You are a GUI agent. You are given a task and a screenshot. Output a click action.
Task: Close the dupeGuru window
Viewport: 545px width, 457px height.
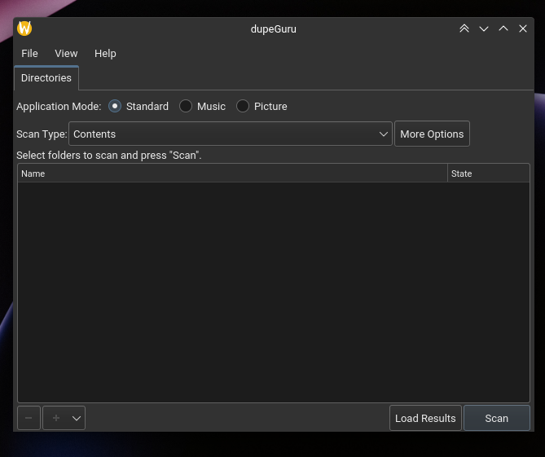pos(523,29)
